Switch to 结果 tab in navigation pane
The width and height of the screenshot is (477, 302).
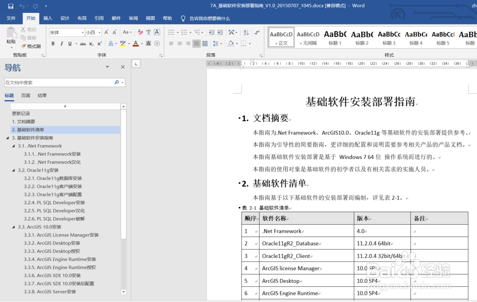point(42,95)
